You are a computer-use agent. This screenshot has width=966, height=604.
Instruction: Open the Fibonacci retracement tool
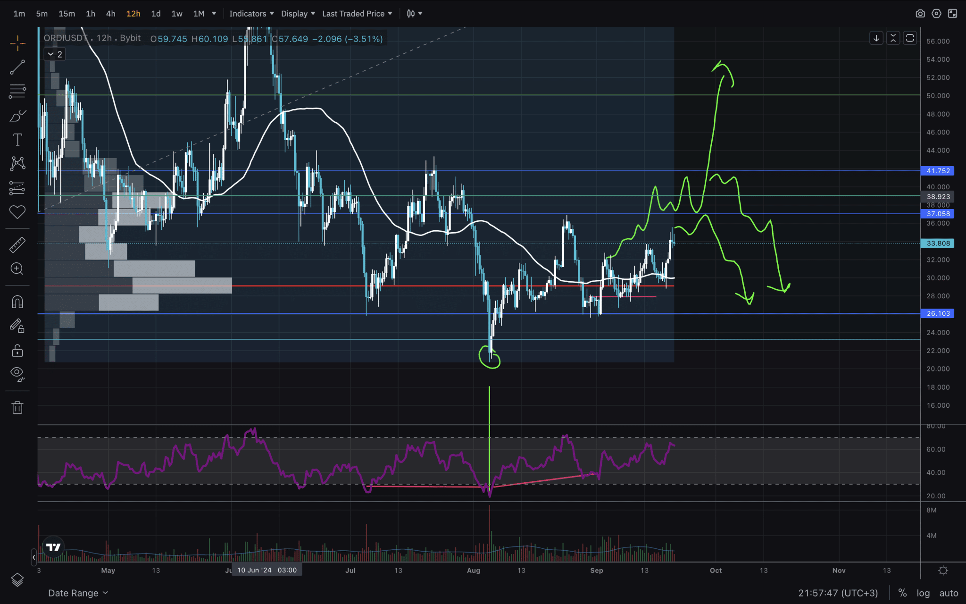[x=17, y=91]
